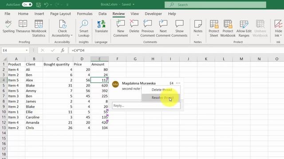Click Protect Sheet
Image resolution: width=284 pixels, height=159 pixels.
pyautogui.click(x=214, y=28)
